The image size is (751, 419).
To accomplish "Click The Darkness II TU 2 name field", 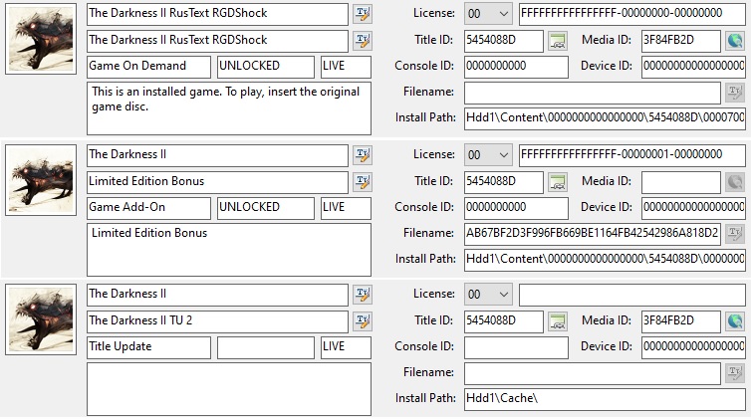I will point(217,321).
